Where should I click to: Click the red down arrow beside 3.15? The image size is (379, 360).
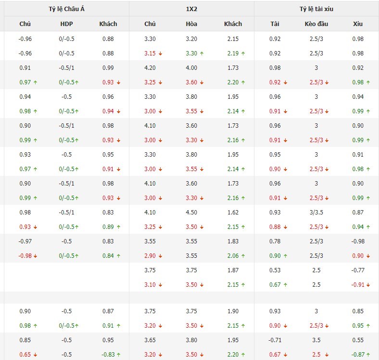[x=161, y=53]
